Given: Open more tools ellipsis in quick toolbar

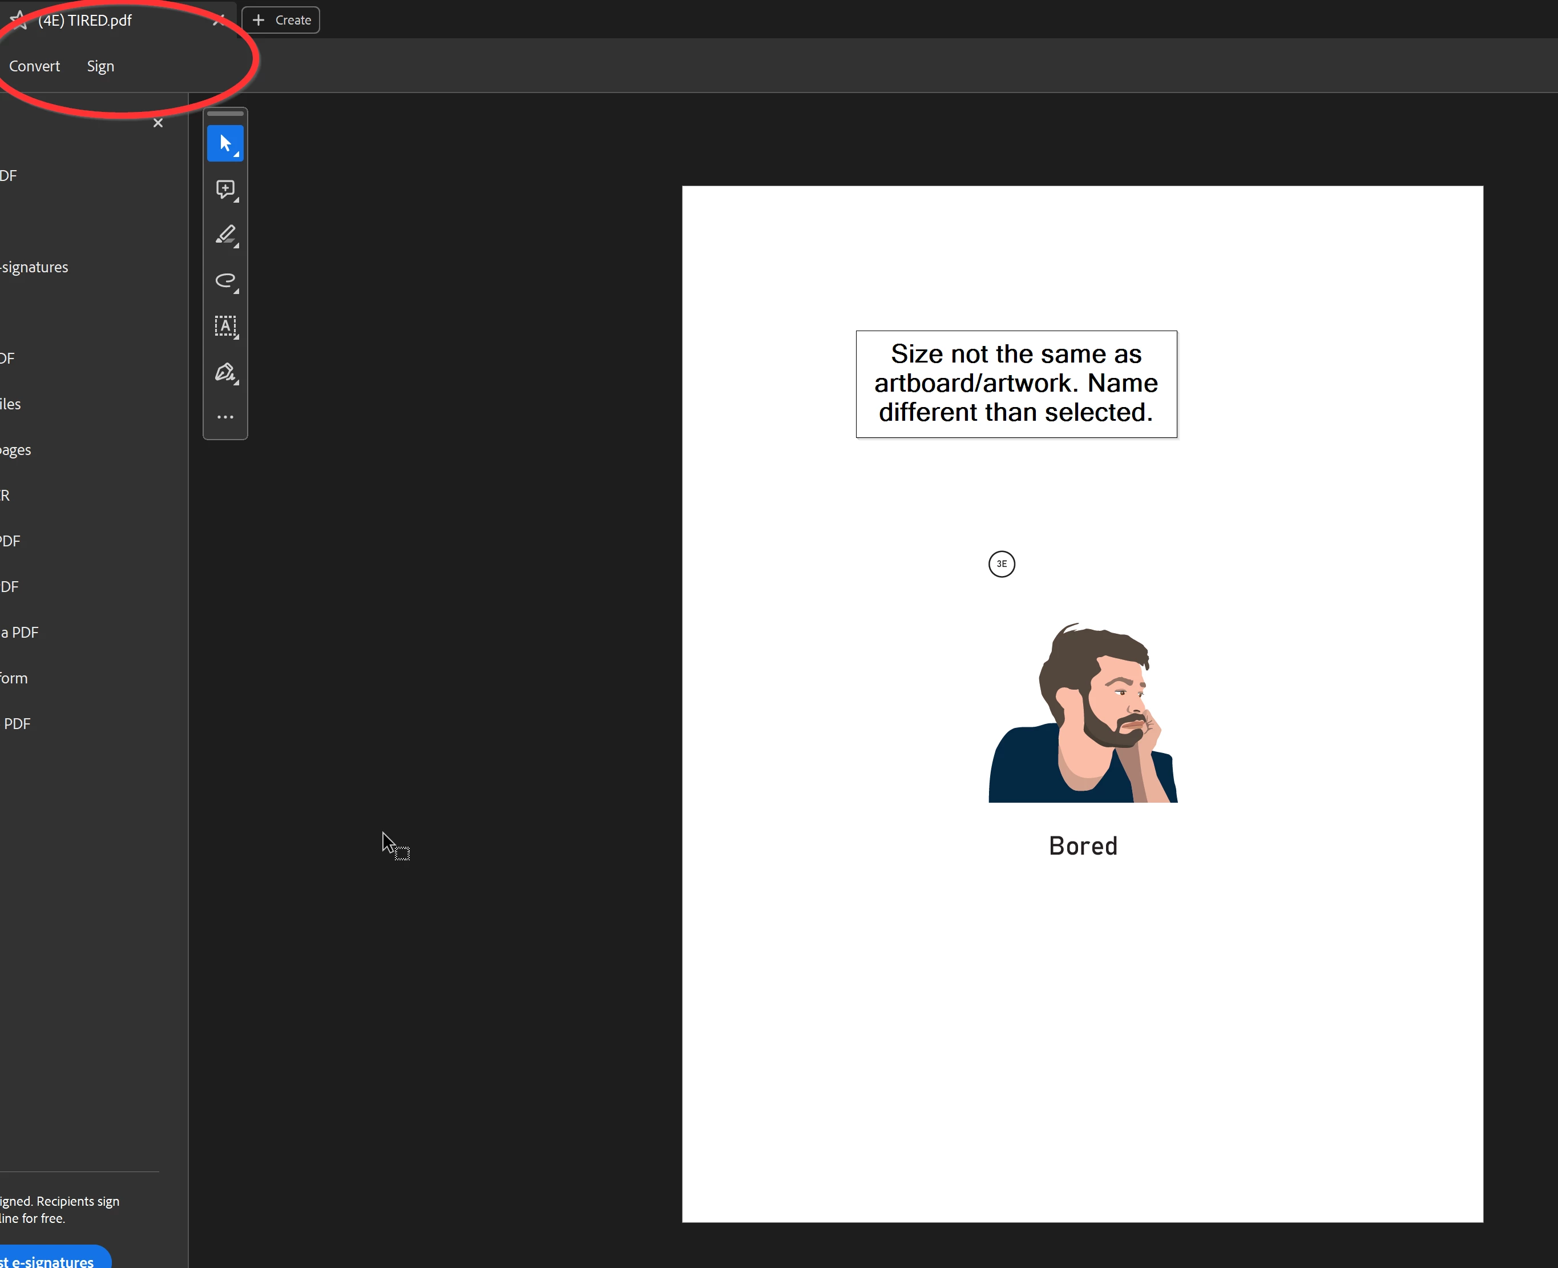Looking at the screenshot, I should [x=225, y=417].
